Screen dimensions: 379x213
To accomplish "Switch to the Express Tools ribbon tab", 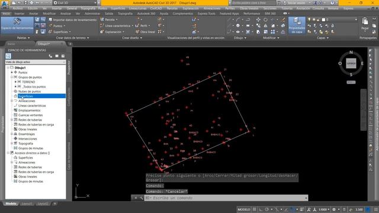I will (x=206, y=14).
